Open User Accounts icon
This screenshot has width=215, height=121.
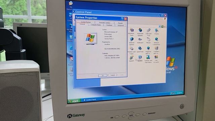coord(156,59)
